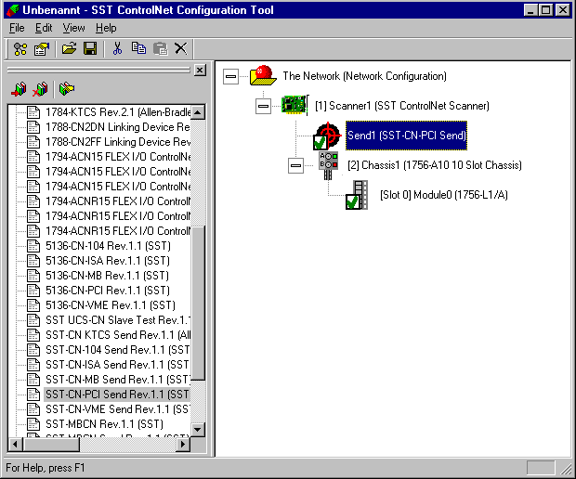Screen dimensions: 576x479
Task: Select SST-CN-ISA Send Rev.1.1 entry
Action: [118, 365]
